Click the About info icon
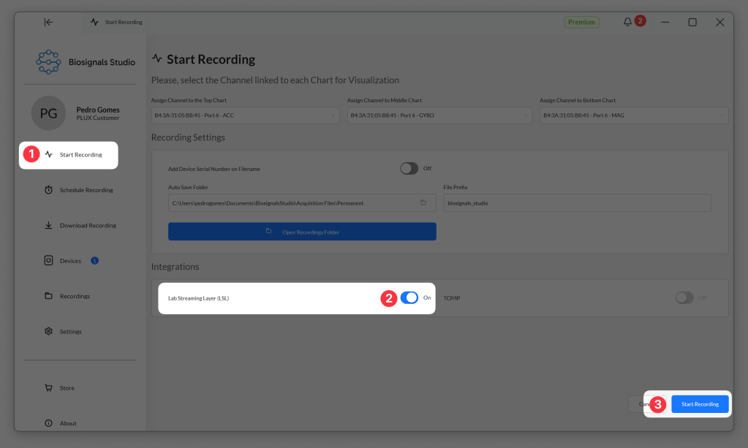This screenshot has width=748, height=448. point(49,422)
